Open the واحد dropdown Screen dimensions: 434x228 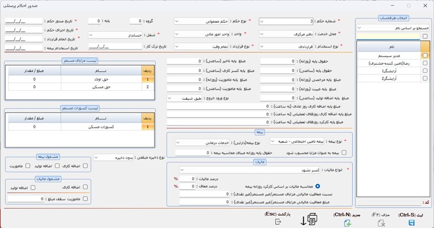click(x=201, y=34)
